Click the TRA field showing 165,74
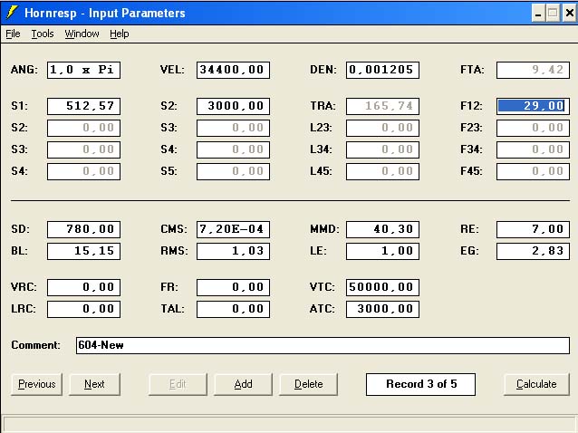The width and height of the screenshot is (578, 433). pos(382,106)
